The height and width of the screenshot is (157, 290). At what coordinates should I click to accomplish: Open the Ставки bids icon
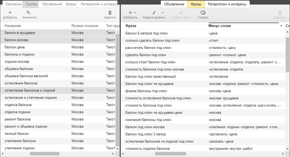pyautogui.click(x=203, y=13)
